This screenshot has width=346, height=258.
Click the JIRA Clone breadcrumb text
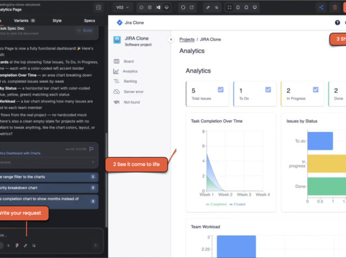(210, 39)
